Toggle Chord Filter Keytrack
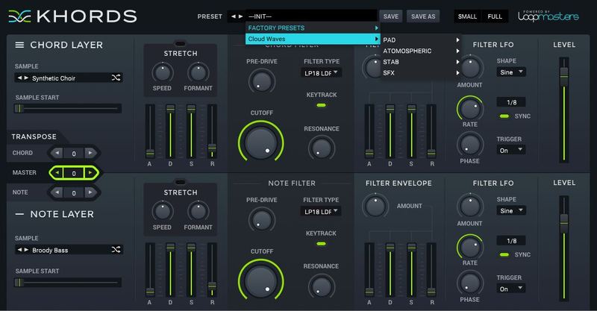The width and height of the screenshot is (597, 311). tap(322, 105)
